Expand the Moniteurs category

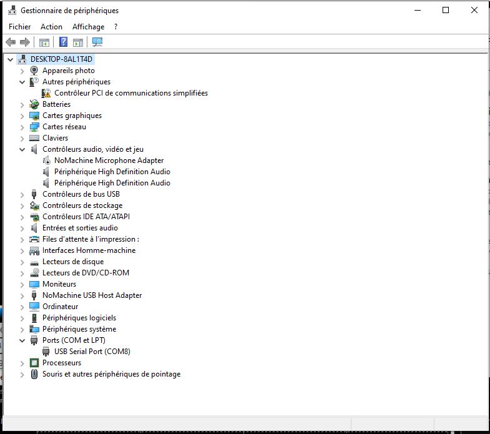(x=22, y=285)
